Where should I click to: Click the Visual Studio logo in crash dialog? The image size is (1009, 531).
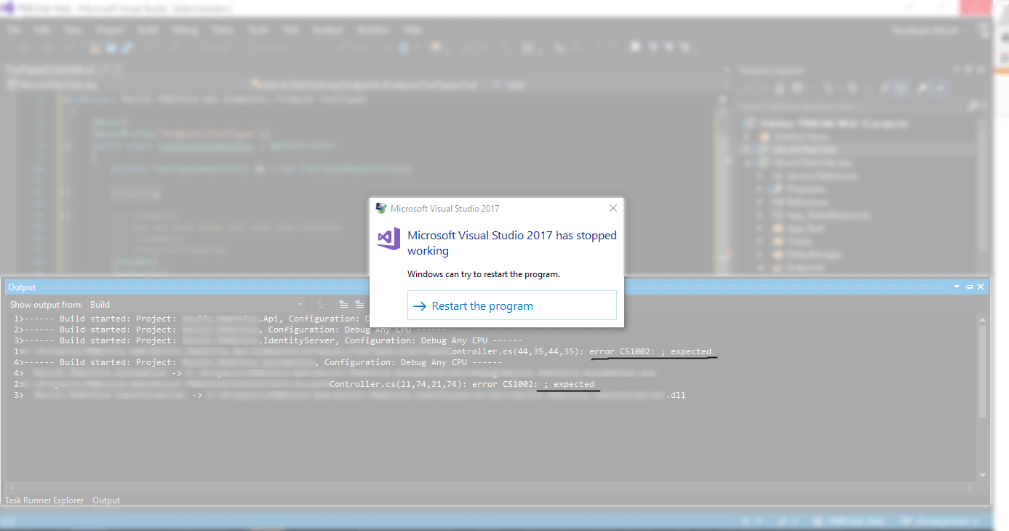pos(388,238)
